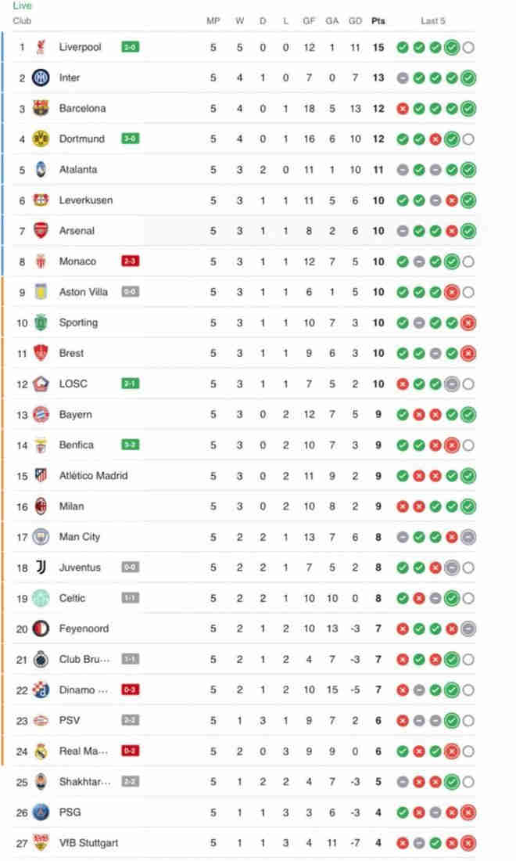Click the Arsenal crest icon
This screenshot has width=516, height=861.
(x=41, y=231)
